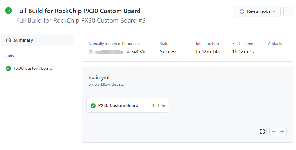Click sidebar PX30 Custom Board status check
Screen dimensions: 296x150
pos(9,68)
